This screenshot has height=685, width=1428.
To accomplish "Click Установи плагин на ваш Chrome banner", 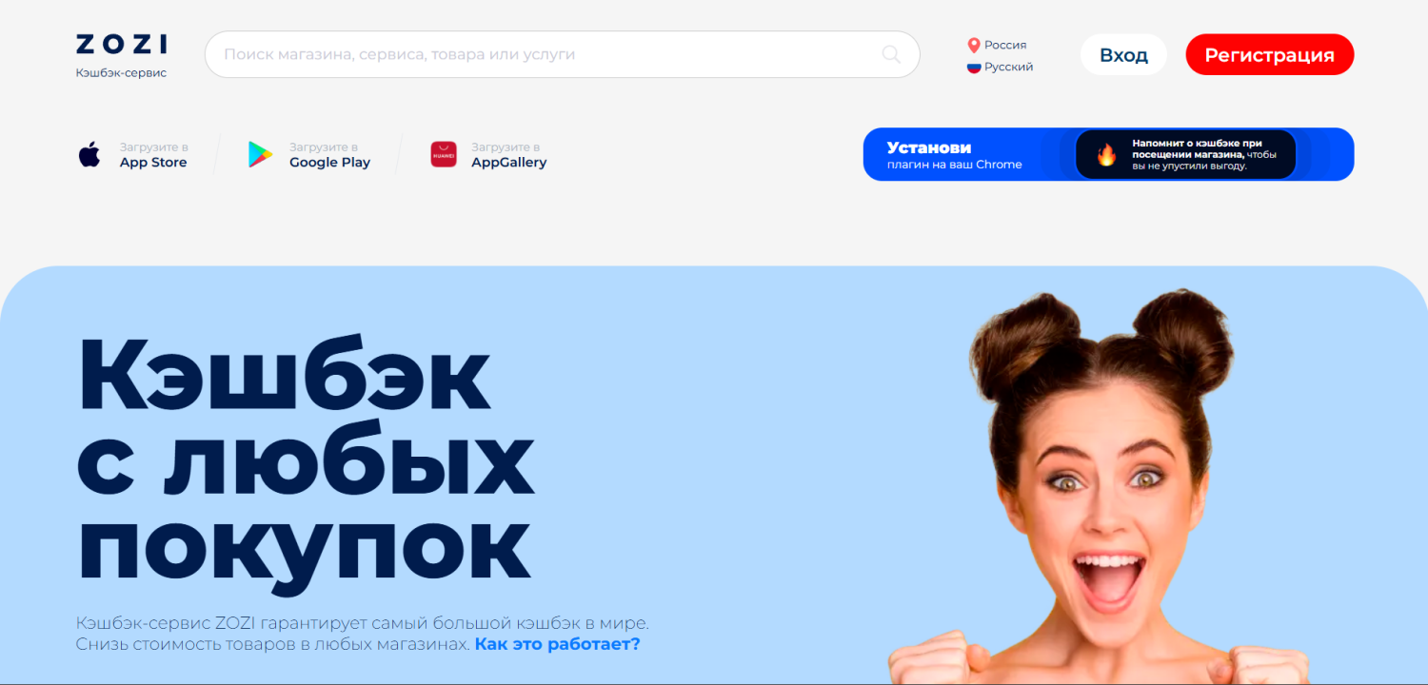I will [x=1108, y=154].
